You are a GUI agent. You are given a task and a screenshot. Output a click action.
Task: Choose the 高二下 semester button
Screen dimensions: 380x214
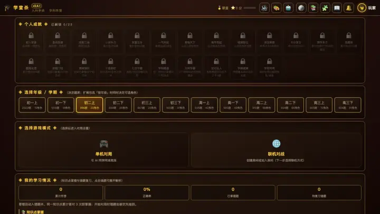tap(290, 105)
